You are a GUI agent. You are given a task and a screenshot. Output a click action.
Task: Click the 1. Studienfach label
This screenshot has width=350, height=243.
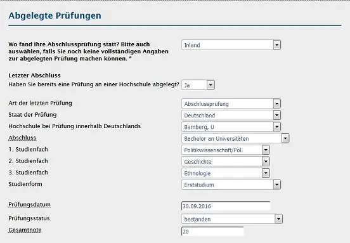(x=28, y=150)
